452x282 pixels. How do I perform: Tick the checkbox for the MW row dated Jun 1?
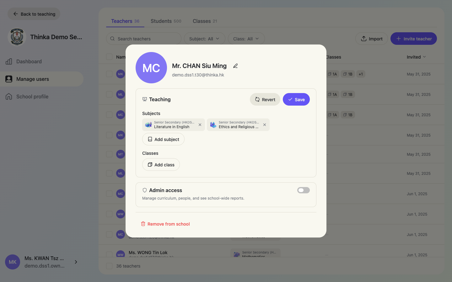pyautogui.click(x=109, y=214)
